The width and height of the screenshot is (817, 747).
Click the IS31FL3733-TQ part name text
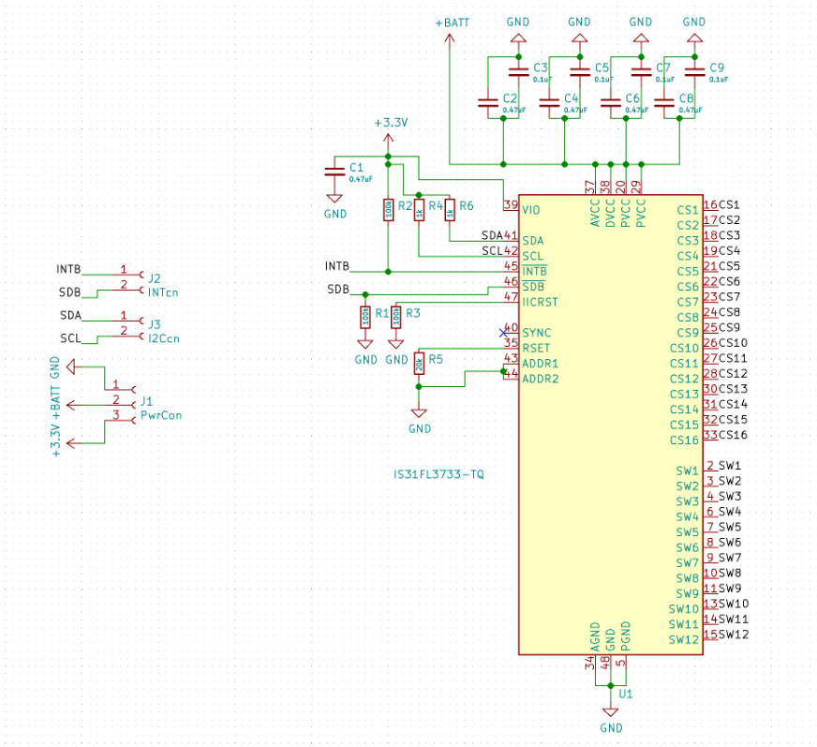point(438,475)
